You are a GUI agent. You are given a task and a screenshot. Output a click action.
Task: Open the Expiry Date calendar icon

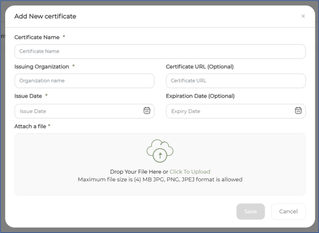[298, 110]
